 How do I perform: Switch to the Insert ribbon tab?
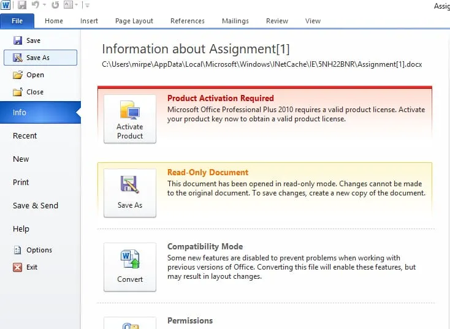click(x=89, y=21)
